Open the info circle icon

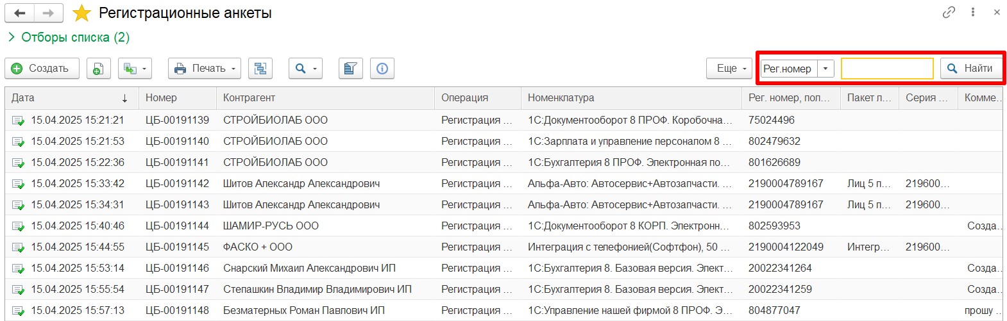tap(382, 69)
